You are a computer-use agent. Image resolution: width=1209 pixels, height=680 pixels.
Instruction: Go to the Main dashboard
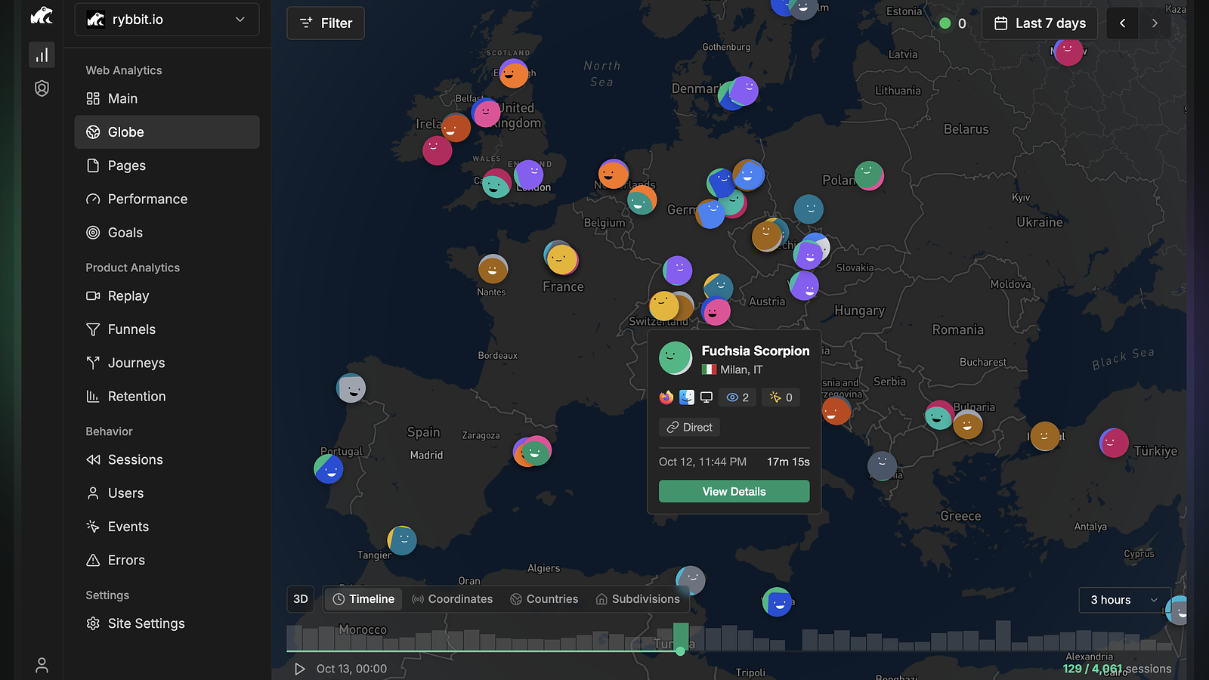tap(167, 99)
